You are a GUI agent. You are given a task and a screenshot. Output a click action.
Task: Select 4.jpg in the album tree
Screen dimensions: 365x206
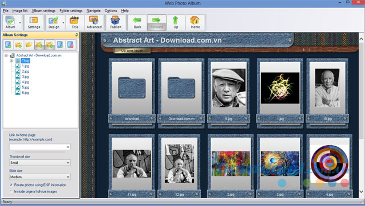point(25,82)
